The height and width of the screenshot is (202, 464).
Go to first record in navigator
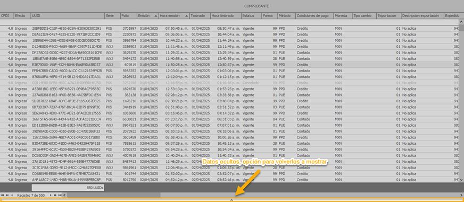(x=3, y=195)
